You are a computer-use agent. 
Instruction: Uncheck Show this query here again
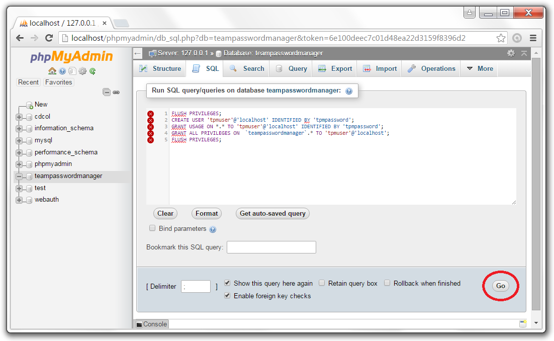coord(227,283)
